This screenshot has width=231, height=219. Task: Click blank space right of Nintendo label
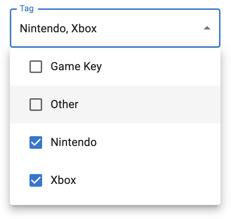(158, 142)
